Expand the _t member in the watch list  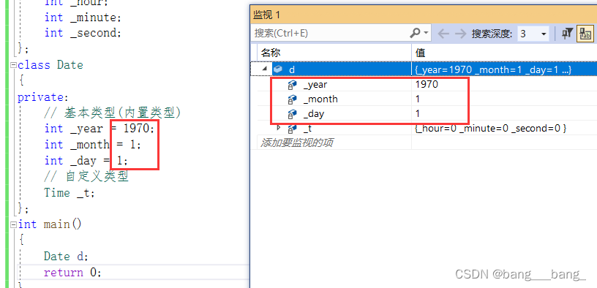(x=278, y=127)
